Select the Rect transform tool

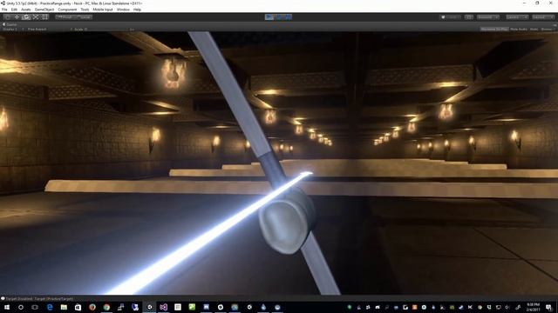point(44,17)
